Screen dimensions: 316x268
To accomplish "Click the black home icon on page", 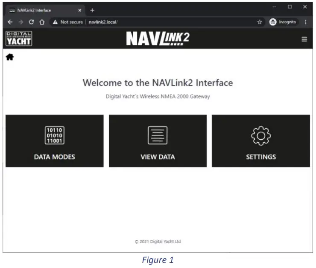I will click(10, 57).
